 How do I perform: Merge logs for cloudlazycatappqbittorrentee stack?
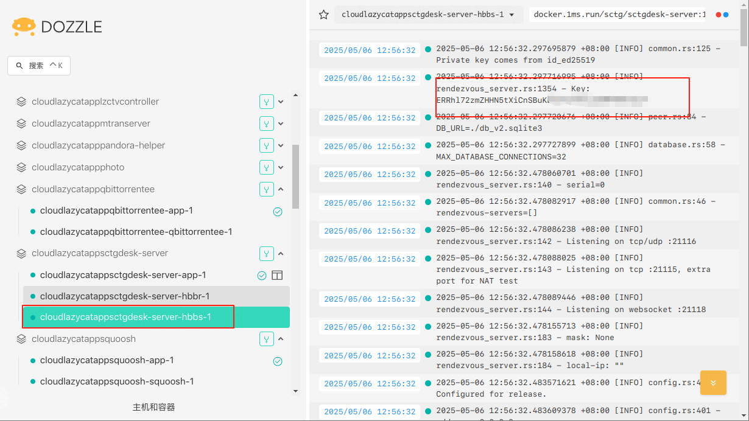pos(266,189)
